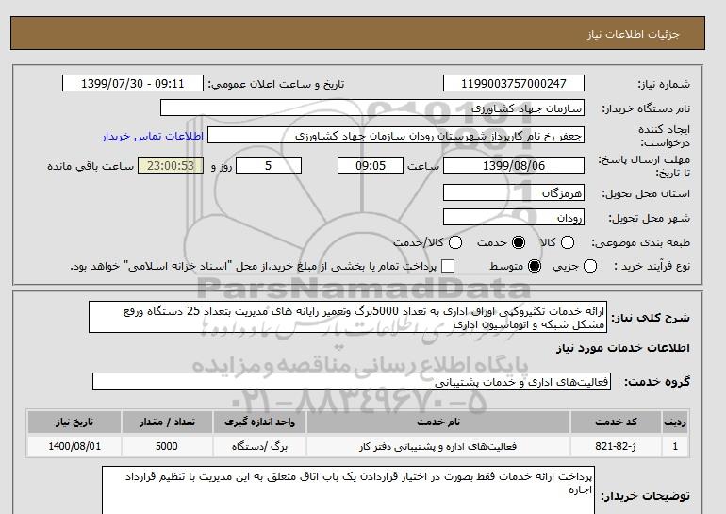Click the row number cell 1
The image size is (726, 514).
pyautogui.click(x=675, y=446)
